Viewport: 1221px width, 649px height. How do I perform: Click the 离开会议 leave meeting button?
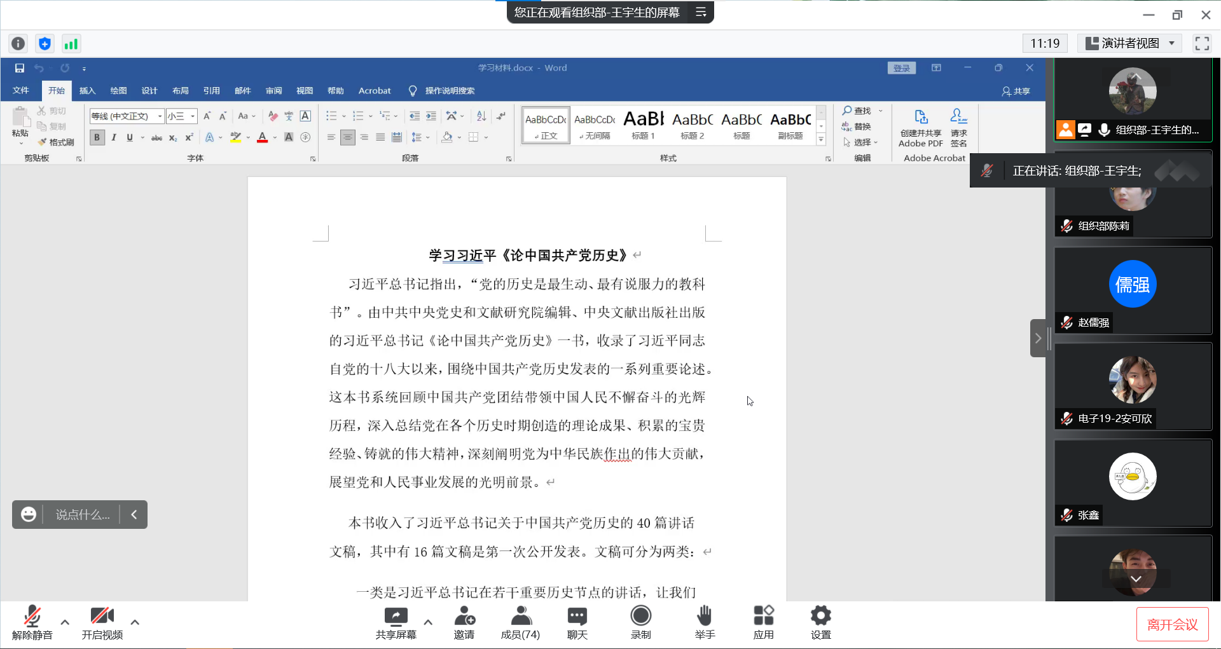click(x=1172, y=625)
